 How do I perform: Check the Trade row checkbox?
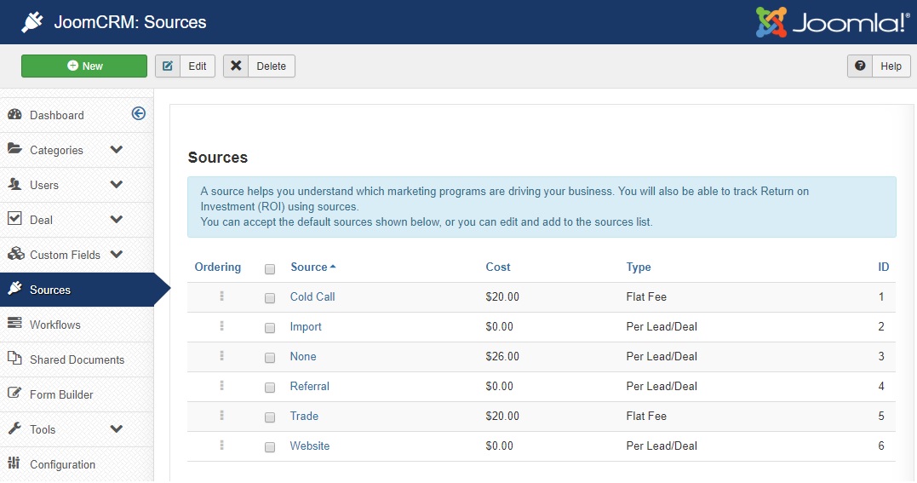coord(270,417)
